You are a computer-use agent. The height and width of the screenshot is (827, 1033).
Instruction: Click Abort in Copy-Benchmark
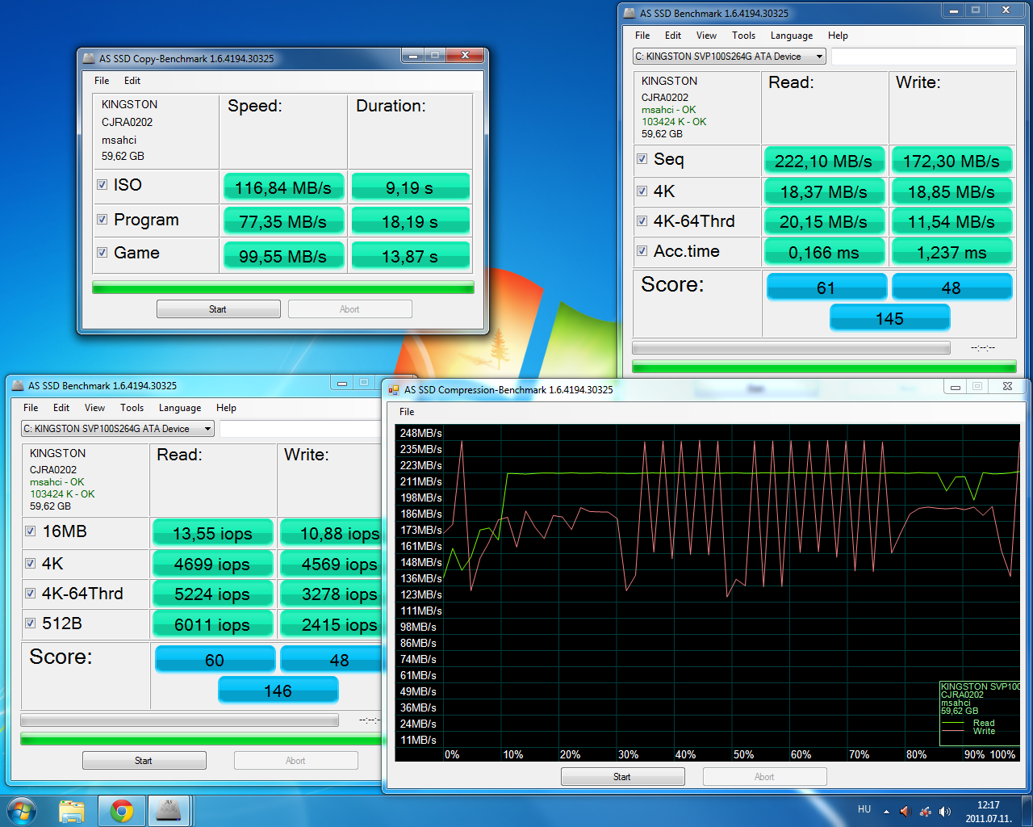coord(349,309)
